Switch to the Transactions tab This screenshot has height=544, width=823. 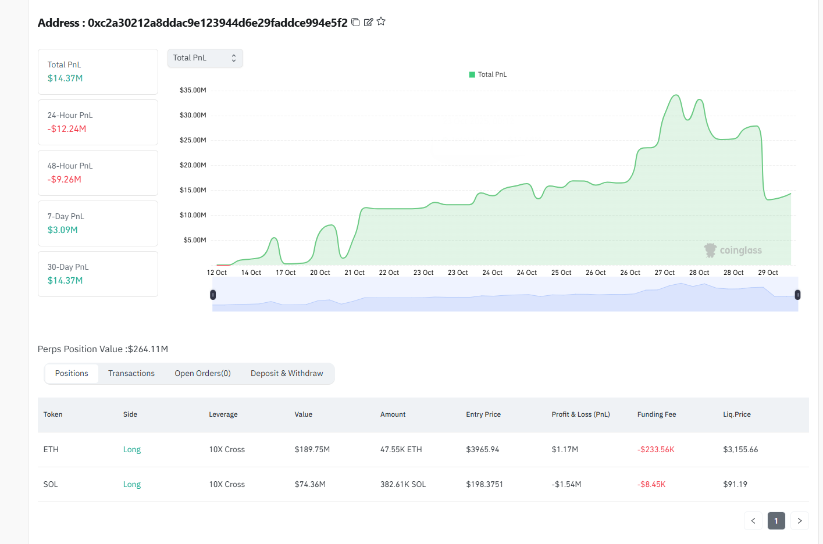tap(131, 374)
